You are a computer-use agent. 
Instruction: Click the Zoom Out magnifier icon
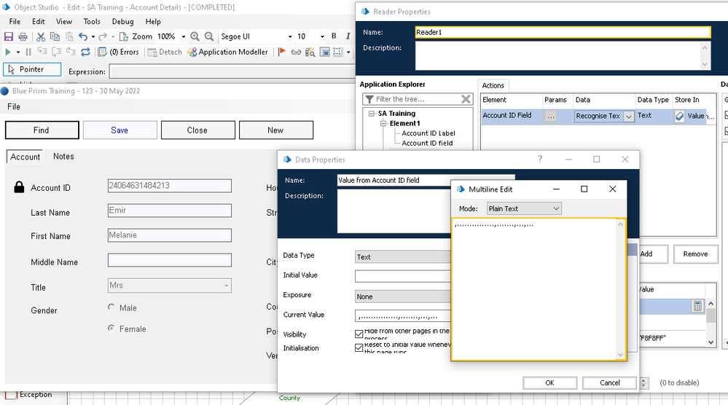click(x=209, y=36)
